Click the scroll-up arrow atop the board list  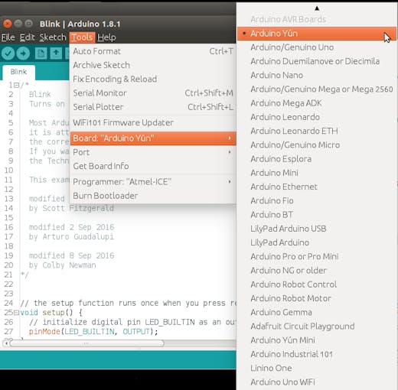coord(317,8)
